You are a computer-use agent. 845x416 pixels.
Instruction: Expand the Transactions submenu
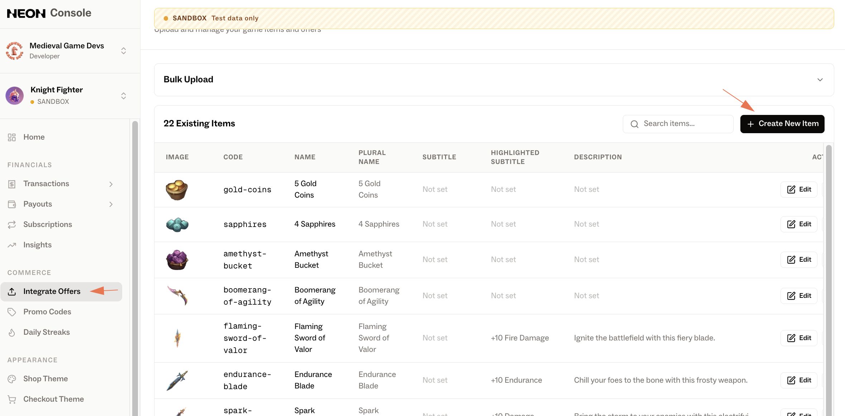coord(111,184)
